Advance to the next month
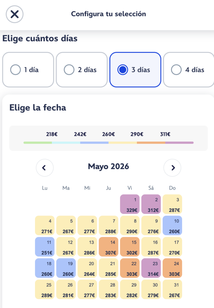 coord(172,168)
